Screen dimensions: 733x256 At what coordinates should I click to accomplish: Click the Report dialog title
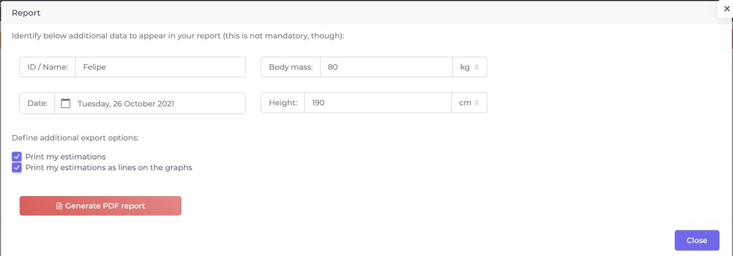point(26,12)
